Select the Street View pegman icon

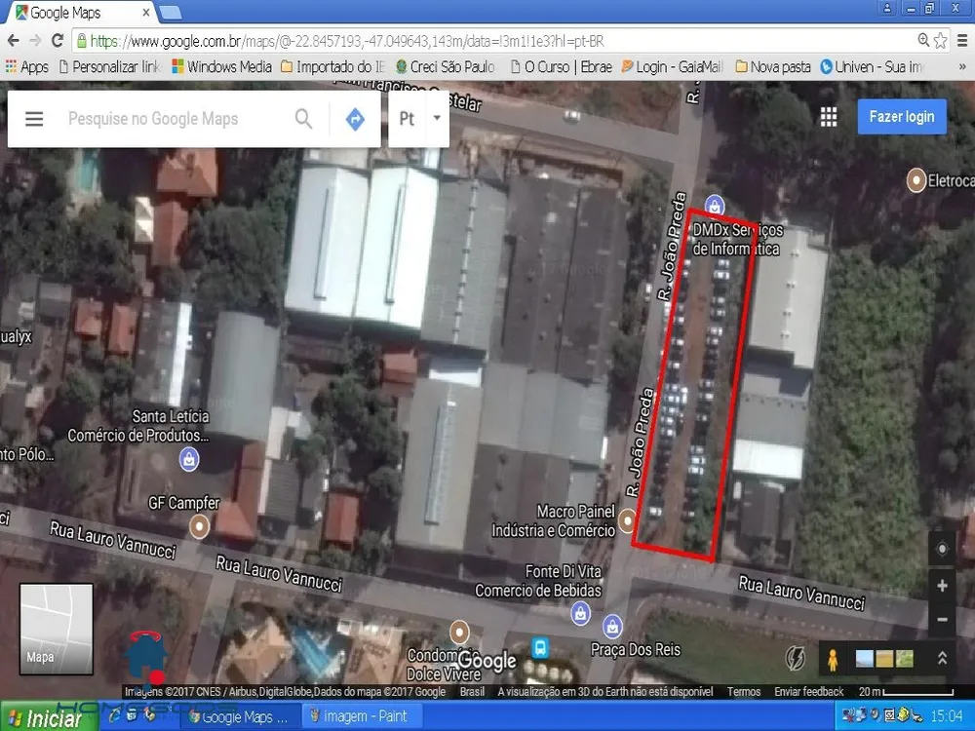[x=833, y=659]
